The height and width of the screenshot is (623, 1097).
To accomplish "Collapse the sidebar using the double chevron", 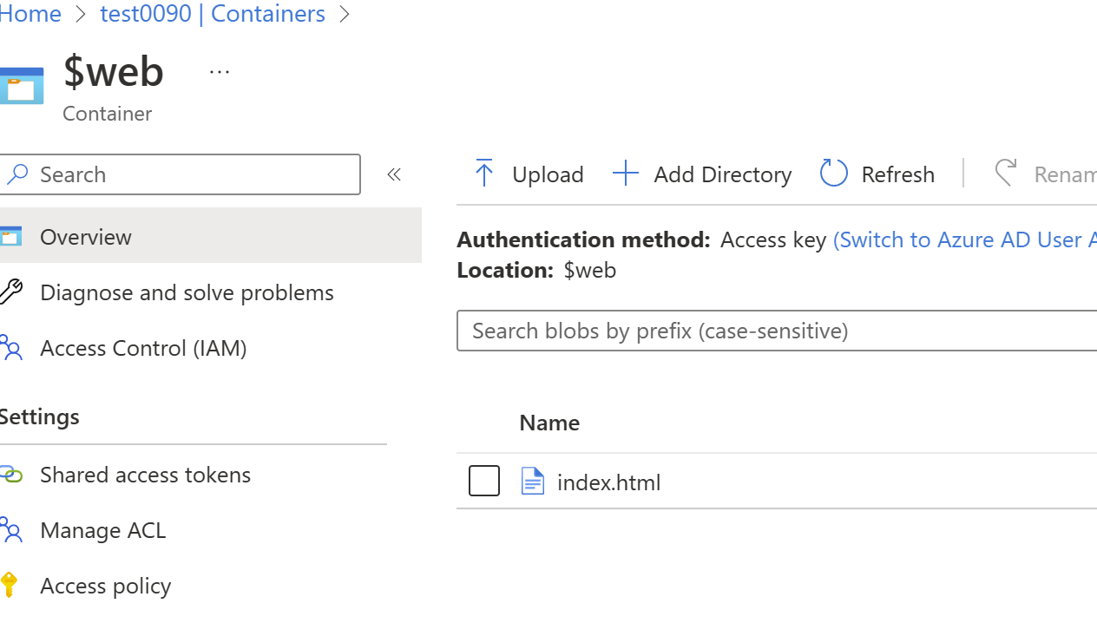I will coord(394,174).
